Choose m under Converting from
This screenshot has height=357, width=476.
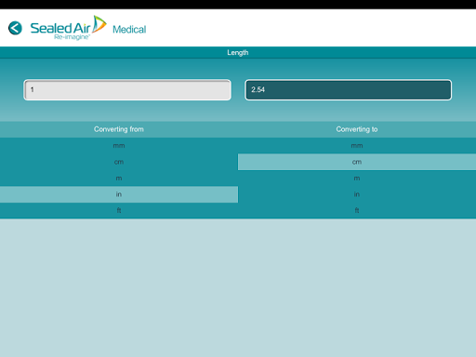(x=119, y=178)
